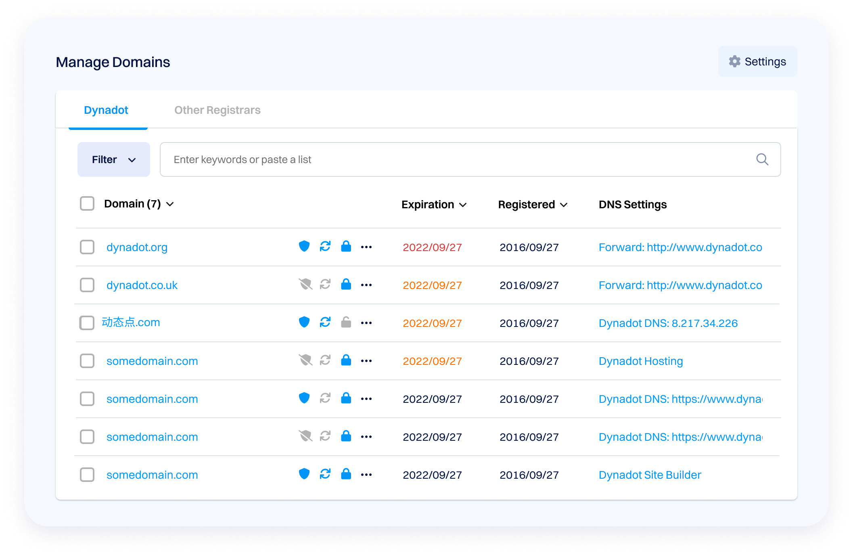Image resolution: width=853 pixels, height=557 pixels.
Task: Click the disabled privacy shield for dynadot.co.uk
Action: [305, 284]
